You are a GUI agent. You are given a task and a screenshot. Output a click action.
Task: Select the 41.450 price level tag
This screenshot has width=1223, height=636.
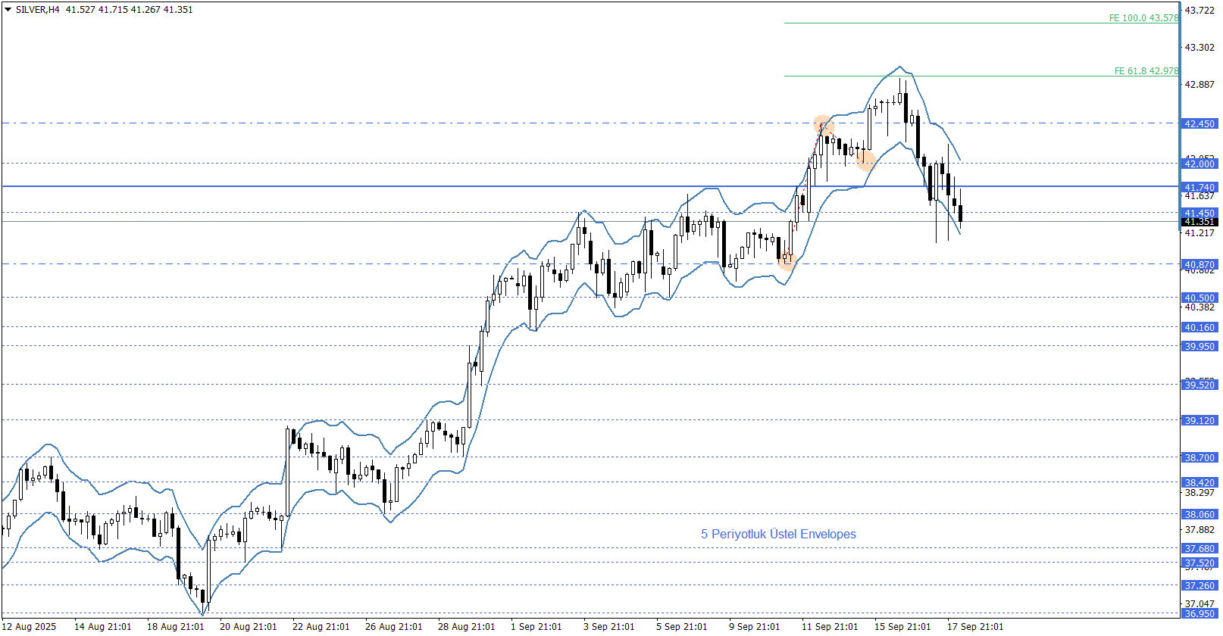1200,213
